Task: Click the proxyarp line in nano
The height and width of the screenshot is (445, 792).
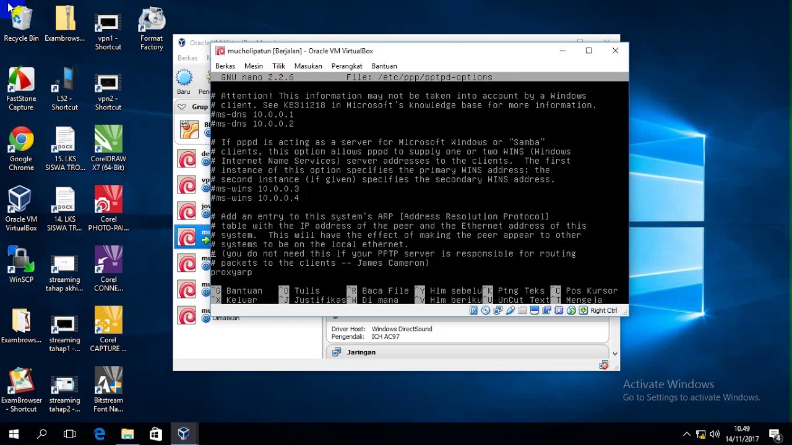Action: coord(231,272)
